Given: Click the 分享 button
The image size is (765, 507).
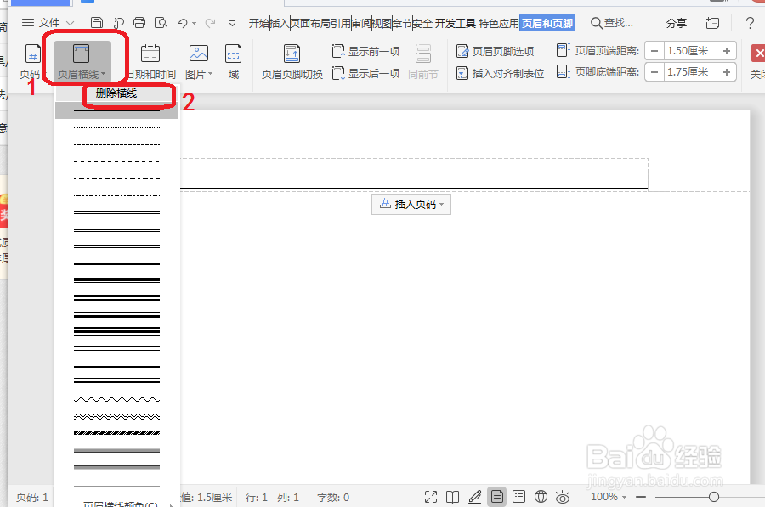Looking at the screenshot, I should pos(677,23).
